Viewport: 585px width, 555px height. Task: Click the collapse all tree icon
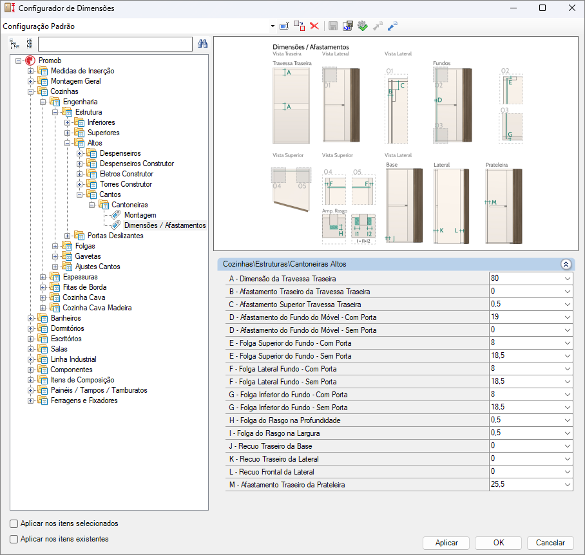29,44
